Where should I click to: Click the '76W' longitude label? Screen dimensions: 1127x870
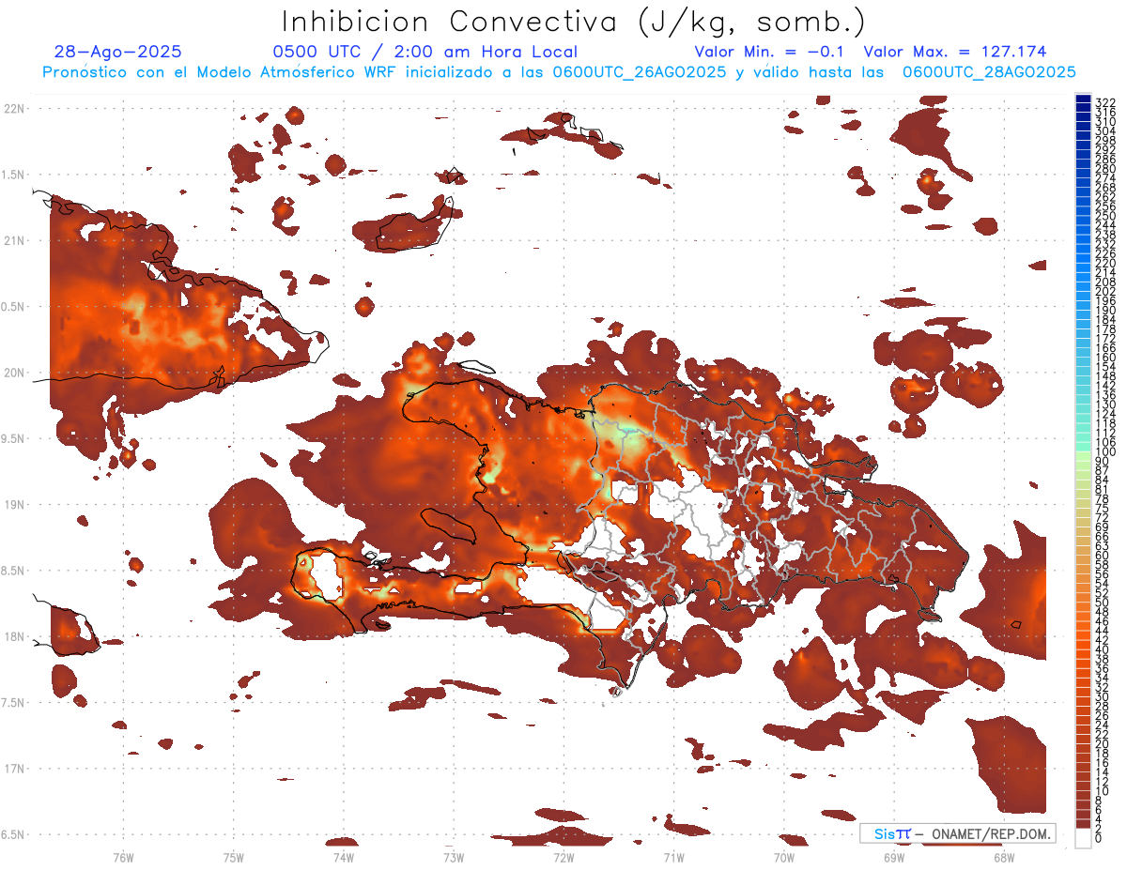[x=123, y=857]
